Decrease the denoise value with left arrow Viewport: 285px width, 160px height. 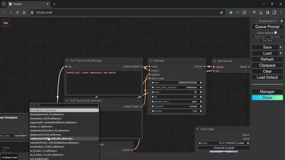coord(152,111)
